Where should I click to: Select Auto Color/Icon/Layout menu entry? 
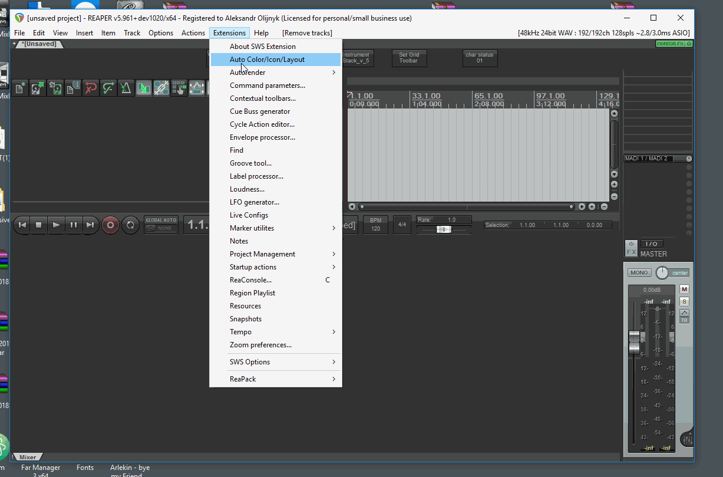276,60
